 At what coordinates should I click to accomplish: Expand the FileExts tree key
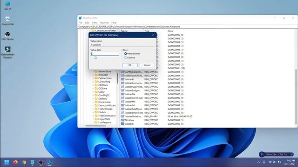[93, 112]
